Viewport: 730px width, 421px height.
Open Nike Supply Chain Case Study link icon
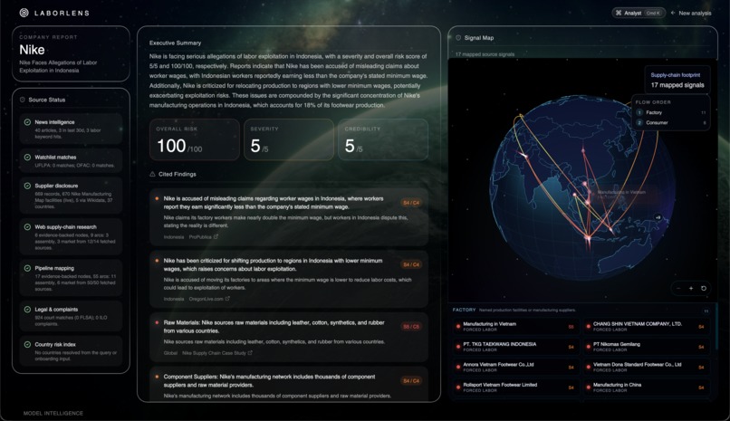click(250, 353)
